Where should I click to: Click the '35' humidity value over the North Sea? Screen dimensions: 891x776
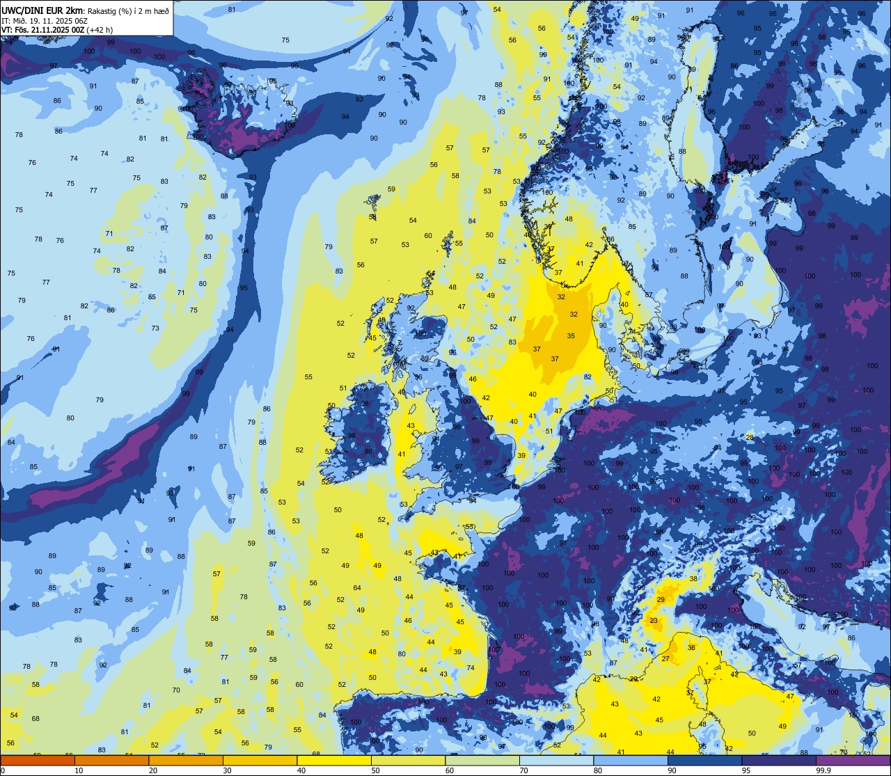(x=571, y=336)
